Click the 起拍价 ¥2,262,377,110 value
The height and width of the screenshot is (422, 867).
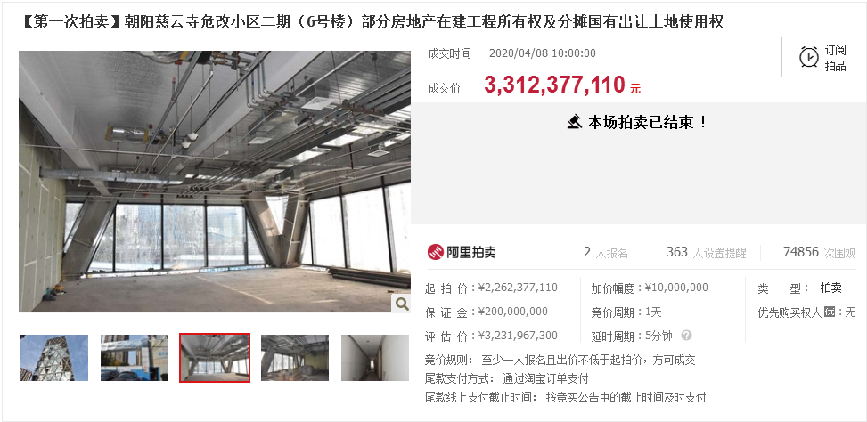(x=518, y=288)
